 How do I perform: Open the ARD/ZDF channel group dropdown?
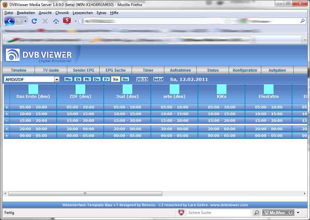click(x=57, y=79)
